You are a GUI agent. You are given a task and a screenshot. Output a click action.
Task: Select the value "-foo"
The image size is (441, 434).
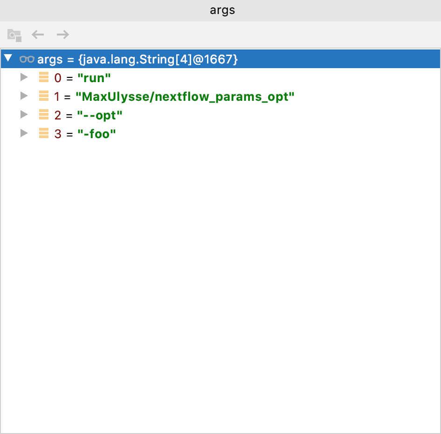[97, 134]
